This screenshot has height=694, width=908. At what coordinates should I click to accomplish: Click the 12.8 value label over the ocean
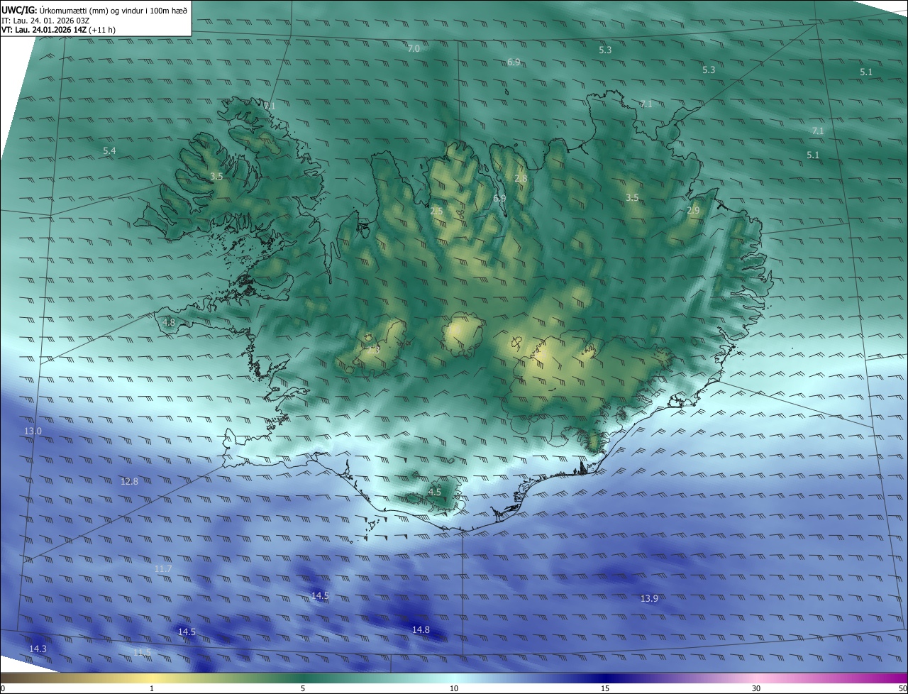pyautogui.click(x=129, y=481)
